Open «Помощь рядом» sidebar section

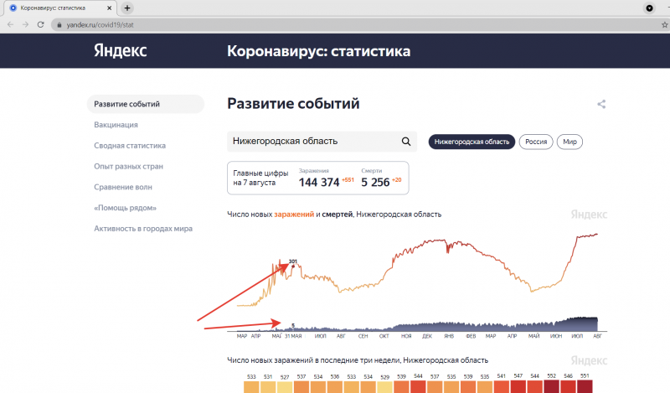coord(125,208)
